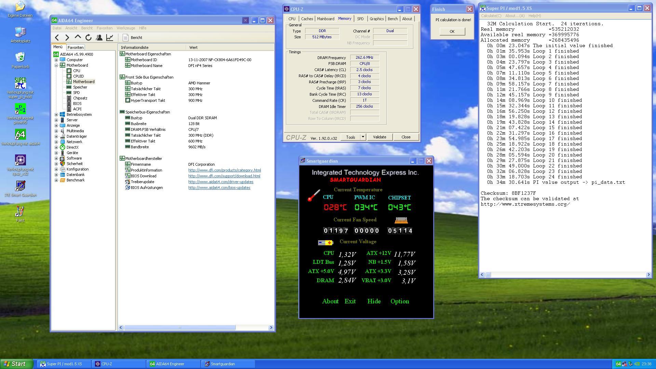Click the AIDA64 up-level arrow icon
The width and height of the screenshot is (656, 369).
coord(78,38)
